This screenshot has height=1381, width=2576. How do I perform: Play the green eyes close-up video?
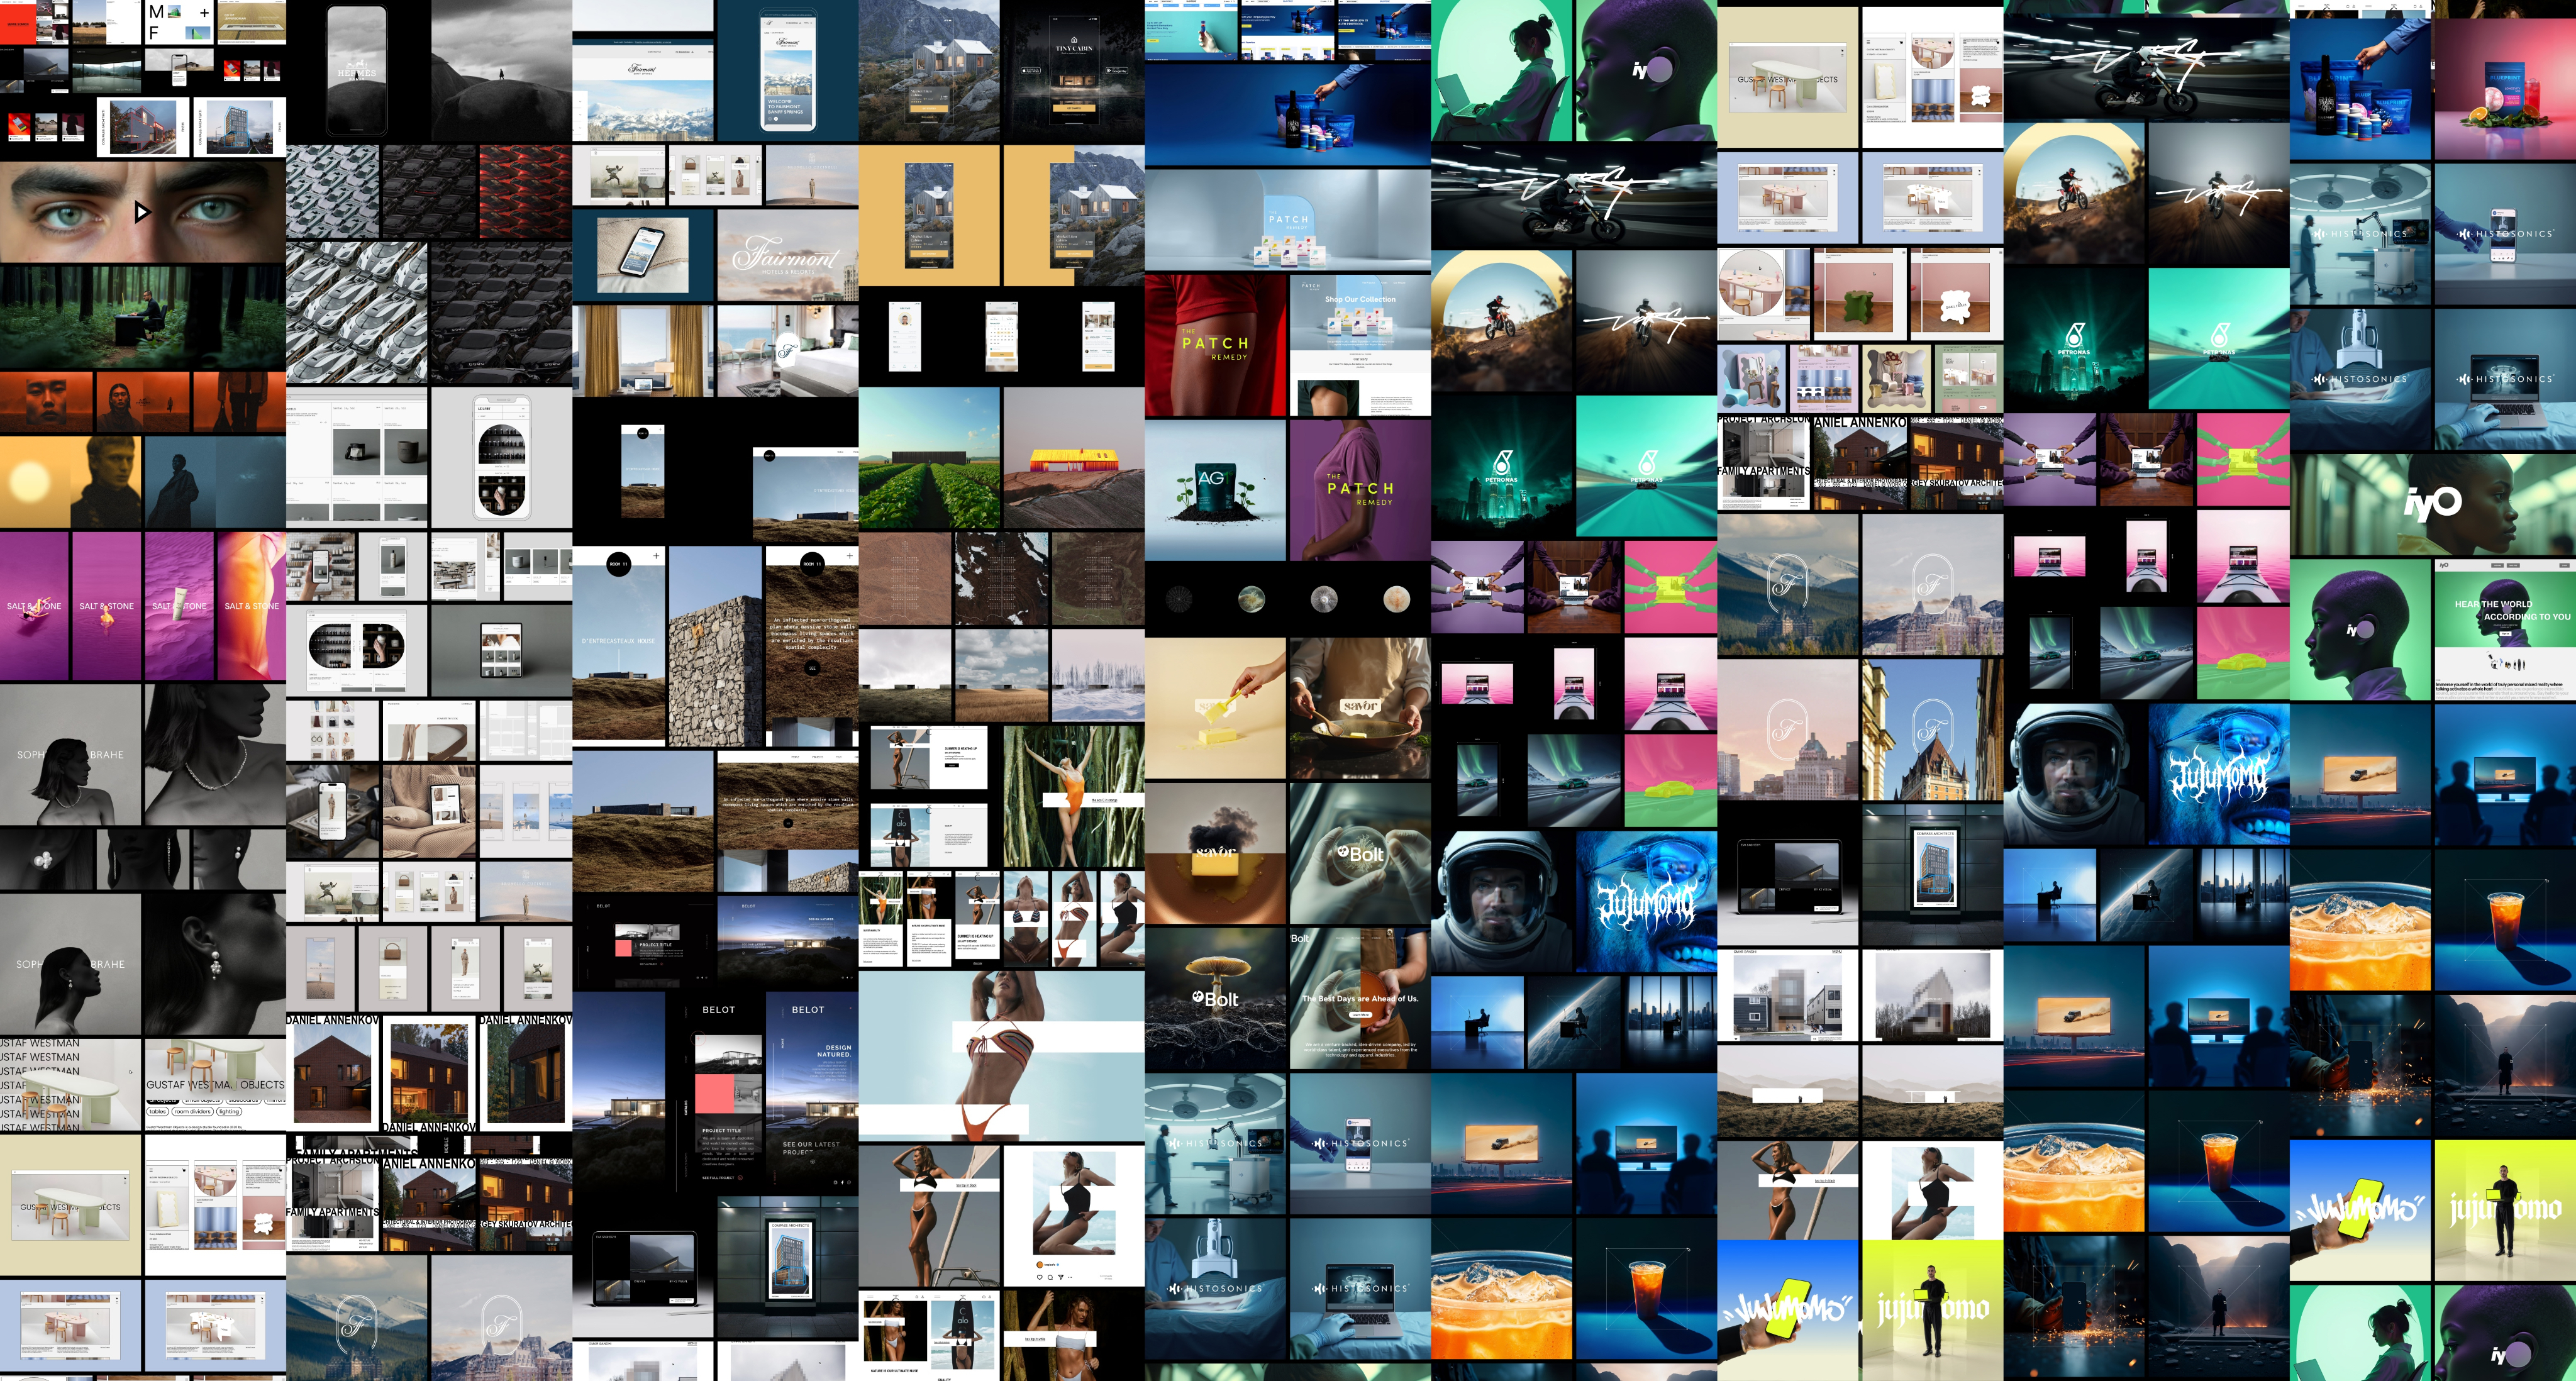point(142,212)
